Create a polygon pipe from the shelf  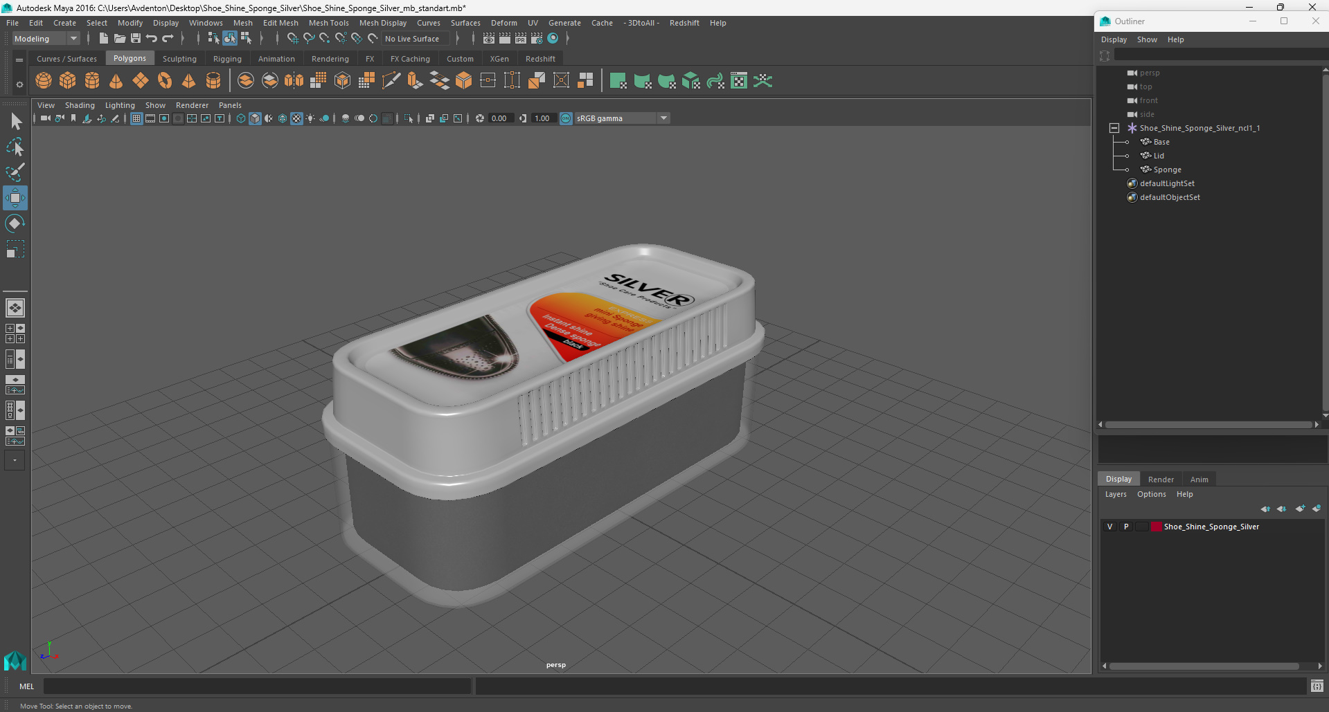coord(213,81)
